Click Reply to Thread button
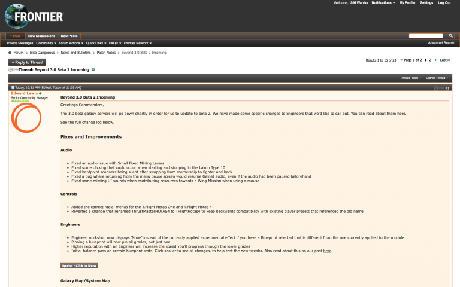460x287 pixels. click(x=27, y=62)
